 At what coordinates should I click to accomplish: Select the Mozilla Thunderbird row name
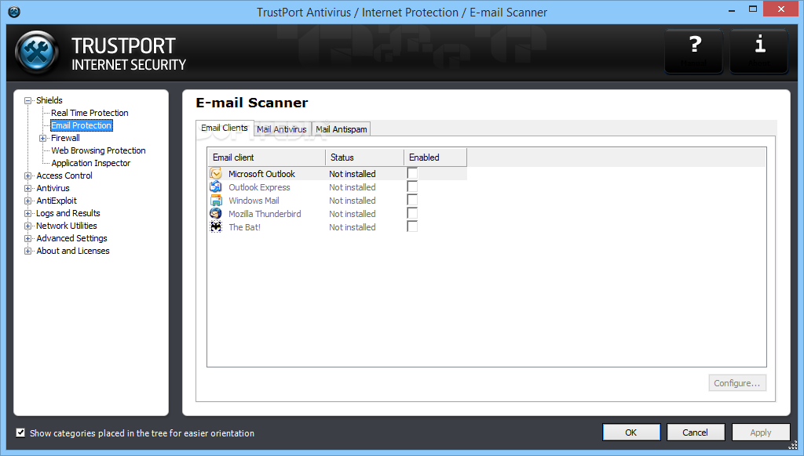(x=265, y=214)
